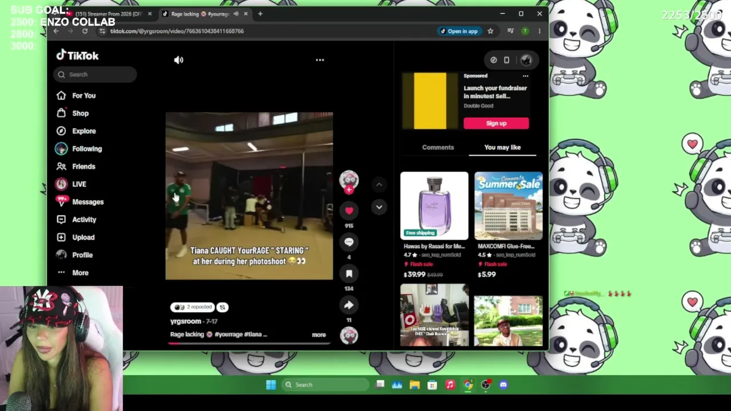Open File Explorer from the taskbar
The height and width of the screenshot is (411, 731).
tap(415, 385)
